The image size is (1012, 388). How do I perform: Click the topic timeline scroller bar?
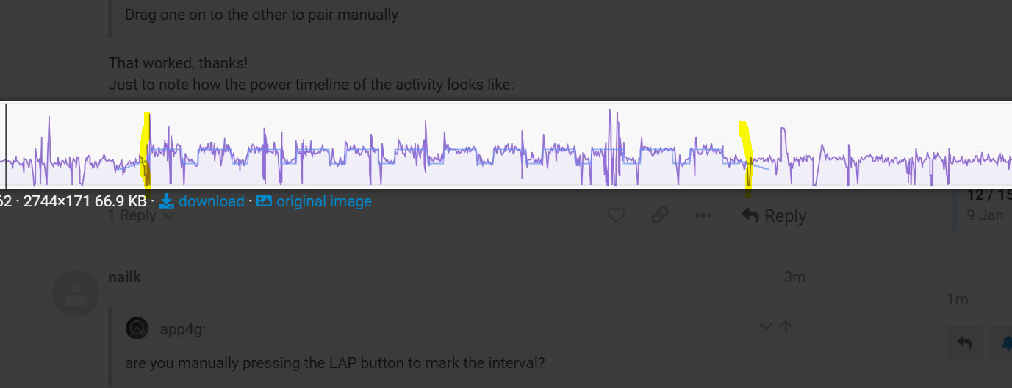[x=954, y=209]
